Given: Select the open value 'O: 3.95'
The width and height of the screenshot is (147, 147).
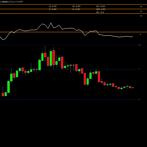Looking at the screenshot, I should tap(53, 6).
